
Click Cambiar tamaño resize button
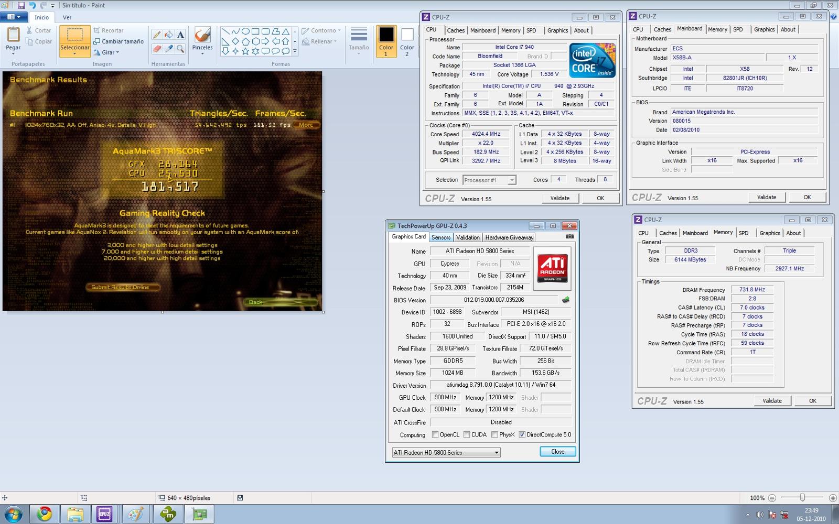[119, 41]
